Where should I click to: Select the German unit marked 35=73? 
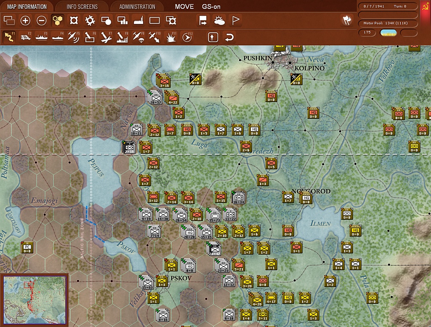coord(215,215)
